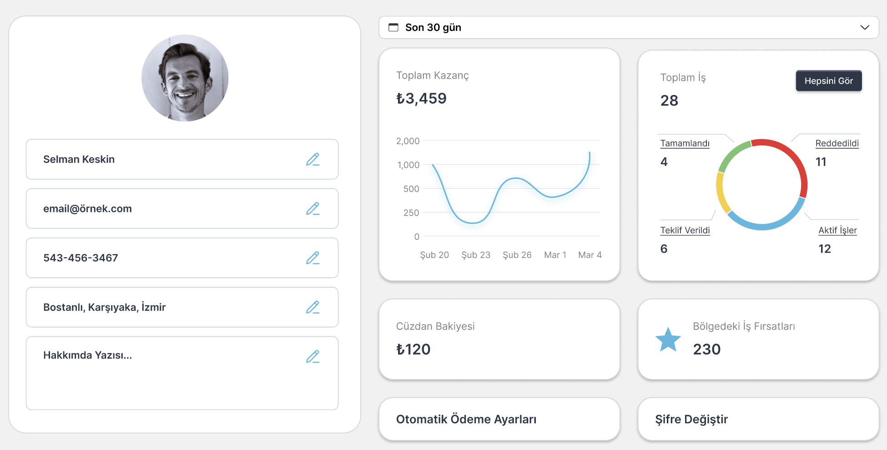Expand the Son 30 gün dropdown chevron

click(x=865, y=27)
